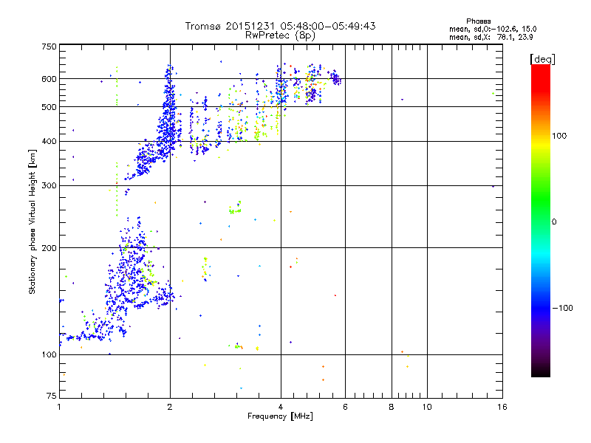The image size is (591, 443).
Task: Click the x-axis tick label "10"
Action: [427, 407]
